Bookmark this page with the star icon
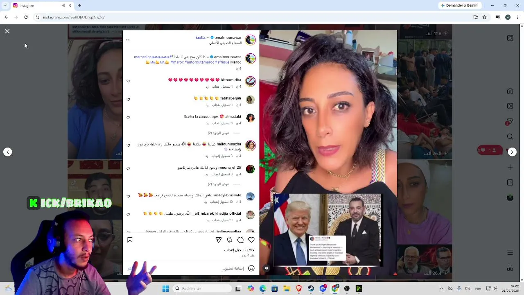This screenshot has width=524, height=295. click(484, 17)
